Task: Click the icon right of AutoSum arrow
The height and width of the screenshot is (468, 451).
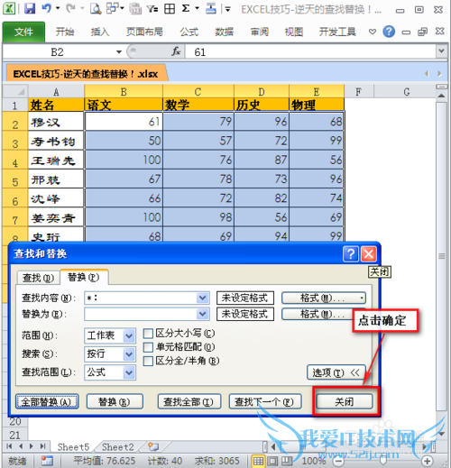Action: coord(211,8)
